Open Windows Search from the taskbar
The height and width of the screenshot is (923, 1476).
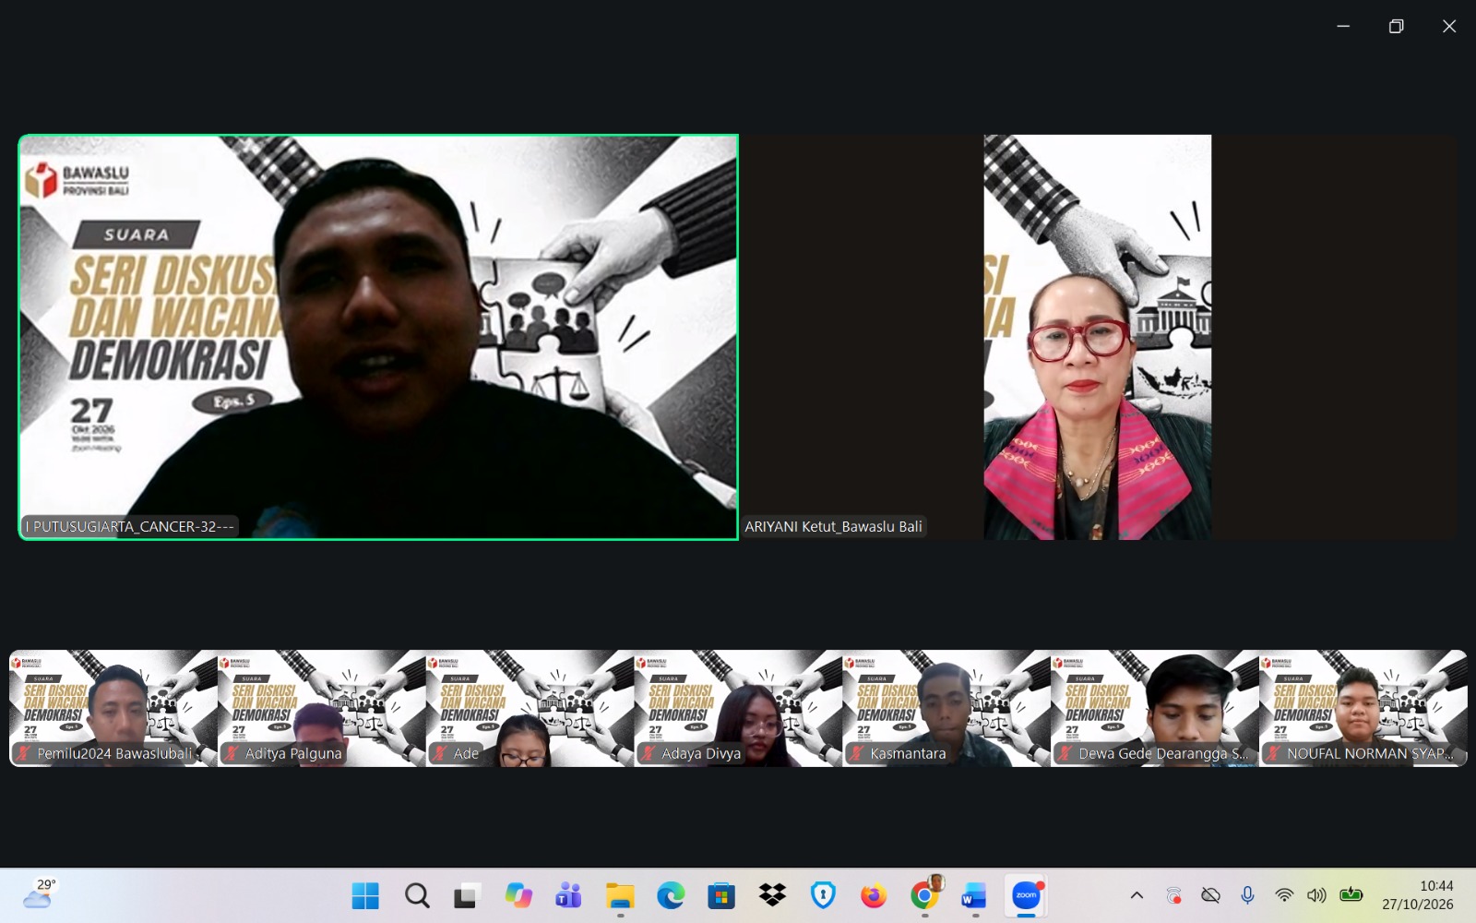click(417, 895)
